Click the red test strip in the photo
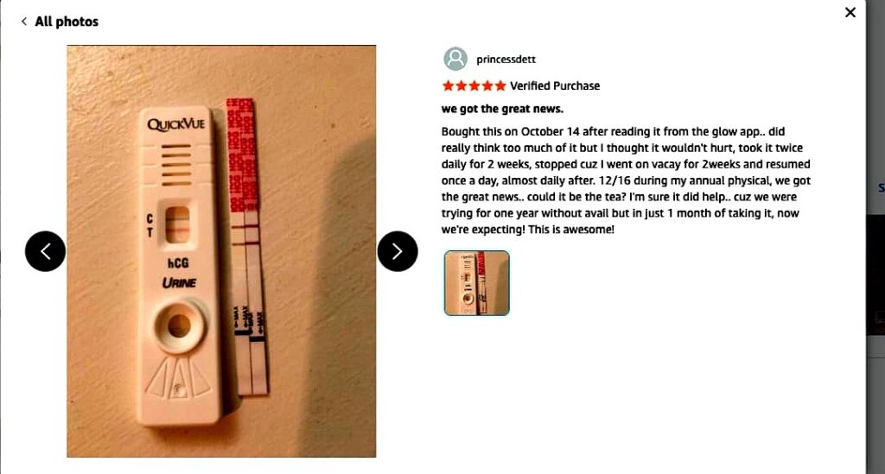This screenshot has height=474, width=885. [241, 155]
